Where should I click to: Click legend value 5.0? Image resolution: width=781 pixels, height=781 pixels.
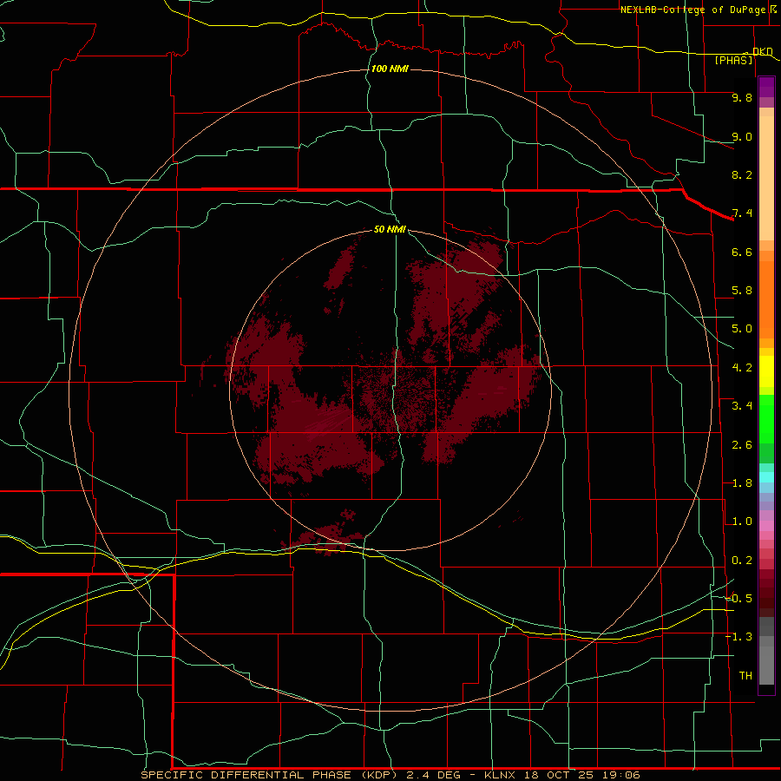742,329
